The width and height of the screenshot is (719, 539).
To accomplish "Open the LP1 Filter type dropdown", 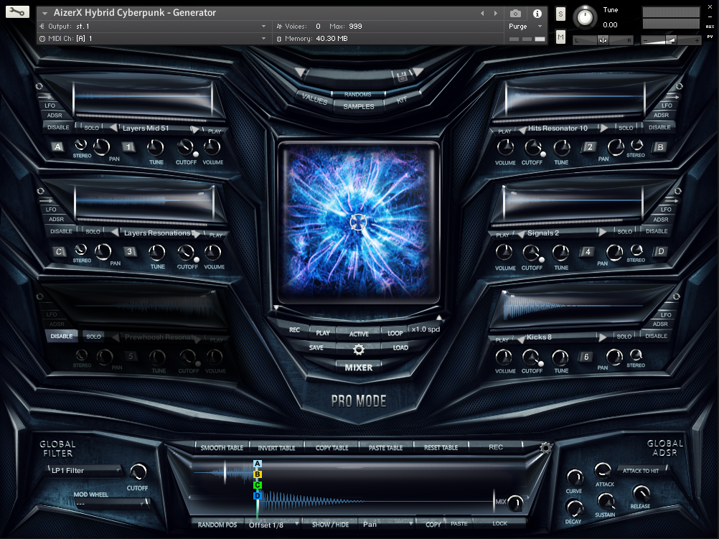I will pos(85,471).
